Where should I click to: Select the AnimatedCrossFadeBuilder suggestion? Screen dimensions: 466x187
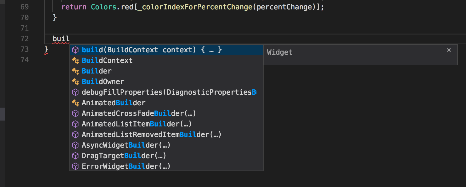click(139, 113)
